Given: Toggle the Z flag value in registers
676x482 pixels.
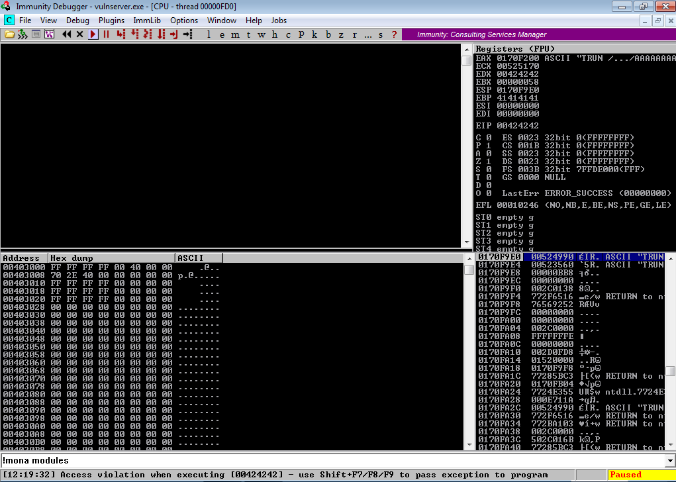Looking at the screenshot, I should pyautogui.click(x=489, y=162).
